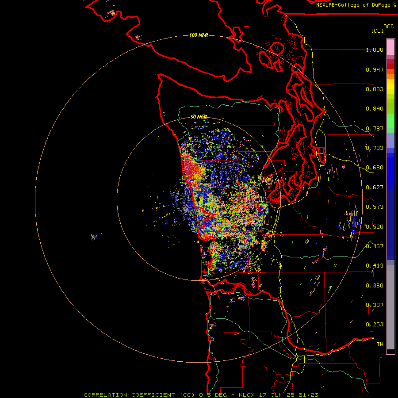This screenshot has width=398, height=398.
Task: Select the 0.520 color bar value
Action: click(375, 226)
